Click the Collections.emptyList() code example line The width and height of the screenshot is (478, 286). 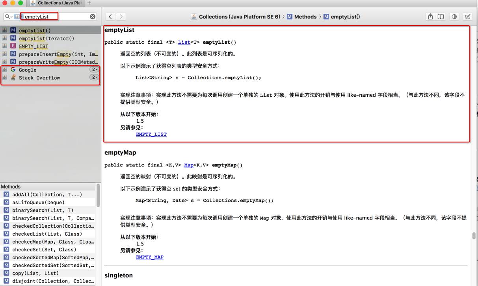pyautogui.click(x=198, y=77)
